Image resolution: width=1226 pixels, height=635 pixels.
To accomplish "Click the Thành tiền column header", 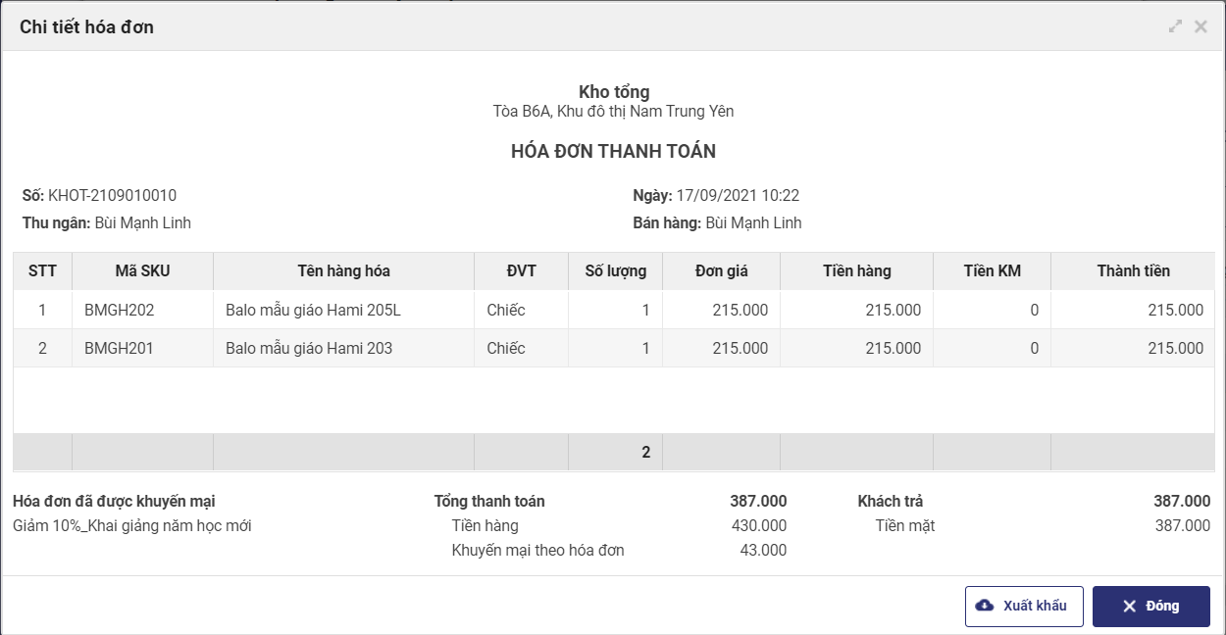I will pos(1133,271).
